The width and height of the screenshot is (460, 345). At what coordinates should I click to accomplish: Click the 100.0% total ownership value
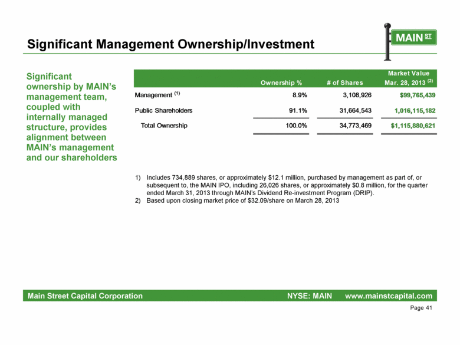(296, 126)
